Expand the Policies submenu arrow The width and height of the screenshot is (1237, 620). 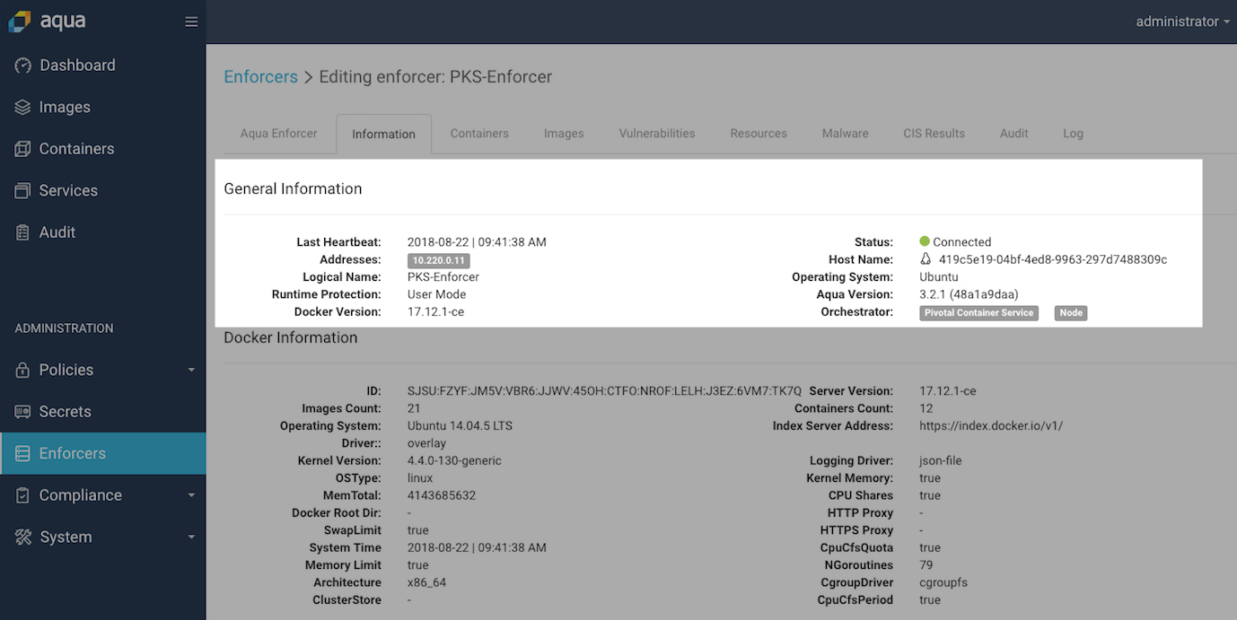click(x=191, y=370)
